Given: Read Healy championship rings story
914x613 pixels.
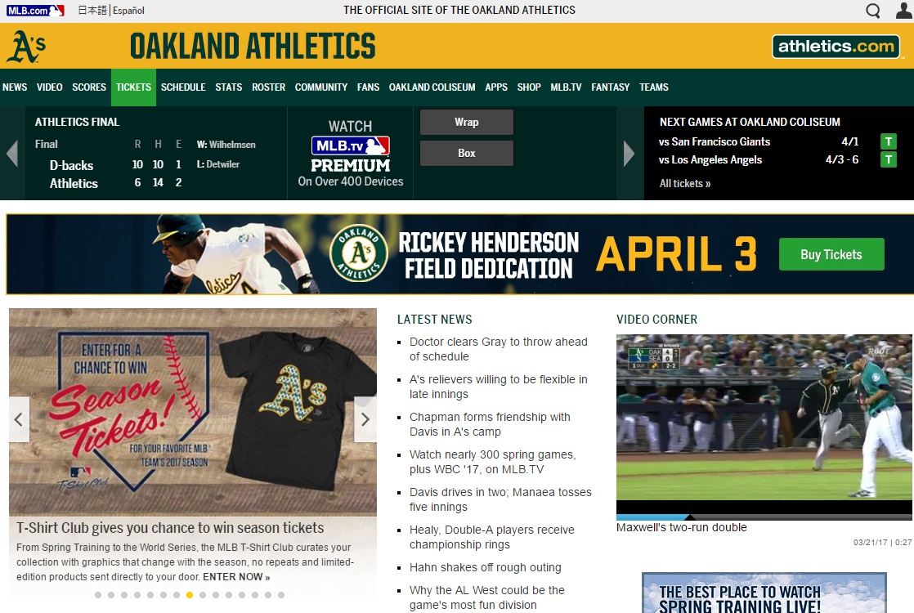Looking at the screenshot, I should (x=492, y=537).
